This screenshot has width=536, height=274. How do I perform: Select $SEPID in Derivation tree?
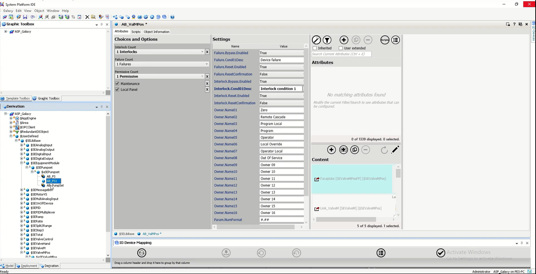[x=35, y=208]
